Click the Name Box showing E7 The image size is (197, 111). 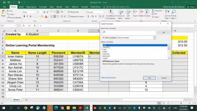pyautogui.click(x=8, y=26)
